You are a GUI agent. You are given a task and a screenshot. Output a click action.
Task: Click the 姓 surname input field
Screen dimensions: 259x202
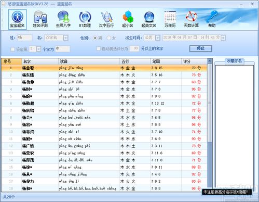pyautogui.click(x=25, y=37)
